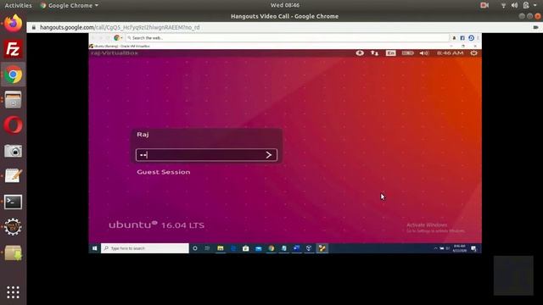Click battery indicator on login panel
This screenshot has width=543, height=305.
click(x=407, y=53)
